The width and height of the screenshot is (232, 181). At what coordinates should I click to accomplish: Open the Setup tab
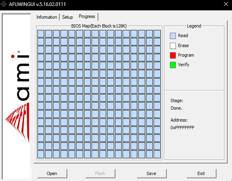pos(68,17)
